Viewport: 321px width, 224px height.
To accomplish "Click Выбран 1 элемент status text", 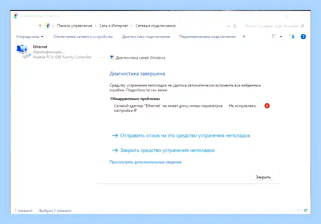I will point(55,210).
